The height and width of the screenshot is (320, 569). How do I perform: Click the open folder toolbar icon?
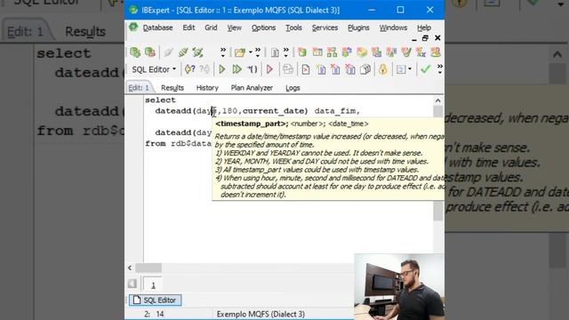pyautogui.click(x=240, y=52)
